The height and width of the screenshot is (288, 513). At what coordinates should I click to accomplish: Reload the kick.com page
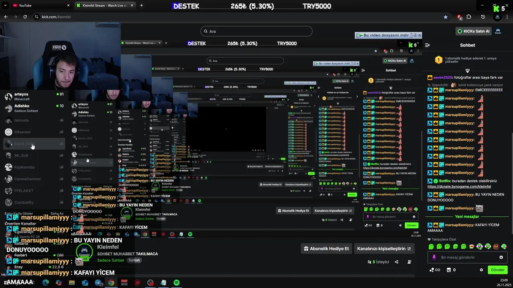pos(25,17)
